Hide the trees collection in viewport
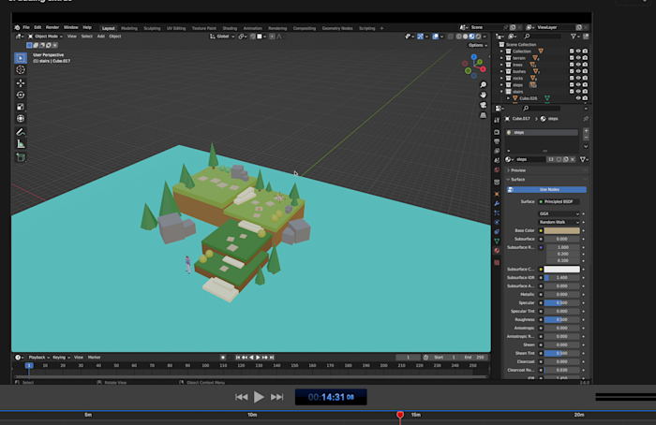Image resolution: width=656 pixels, height=425 pixels. point(577,65)
